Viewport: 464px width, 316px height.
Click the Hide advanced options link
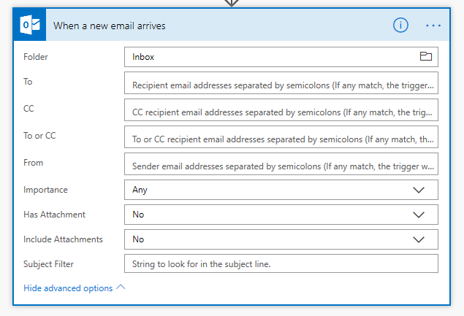tap(68, 288)
